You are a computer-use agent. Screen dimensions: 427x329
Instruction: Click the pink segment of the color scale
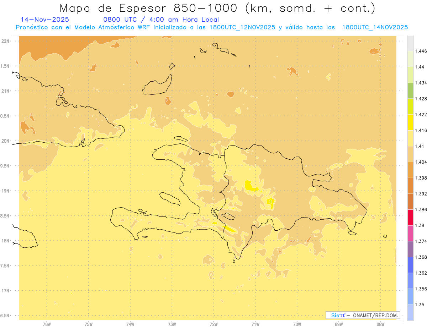(x=410, y=233)
